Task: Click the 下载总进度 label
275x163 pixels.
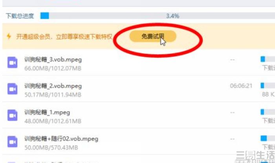Action: [20, 16]
